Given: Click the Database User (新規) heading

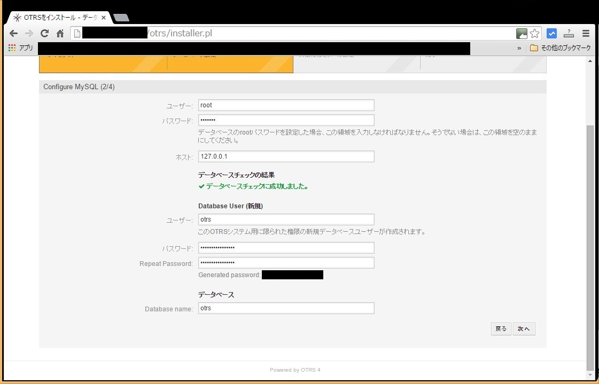Looking at the screenshot, I should 230,206.
